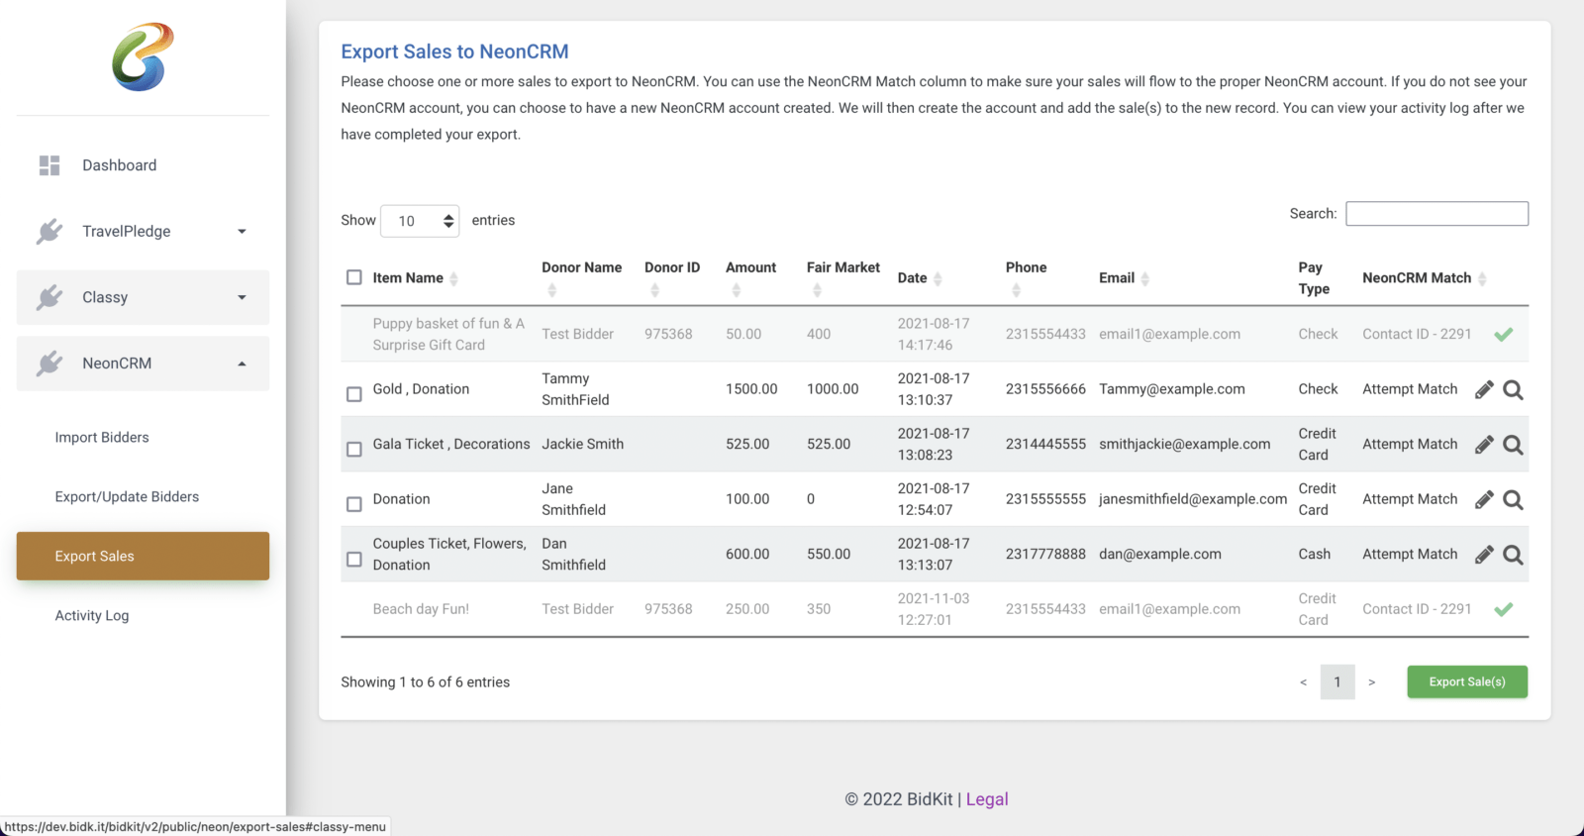
Task: Check the Couples Ticket, Flowers, Donation checkbox
Action: (353, 559)
